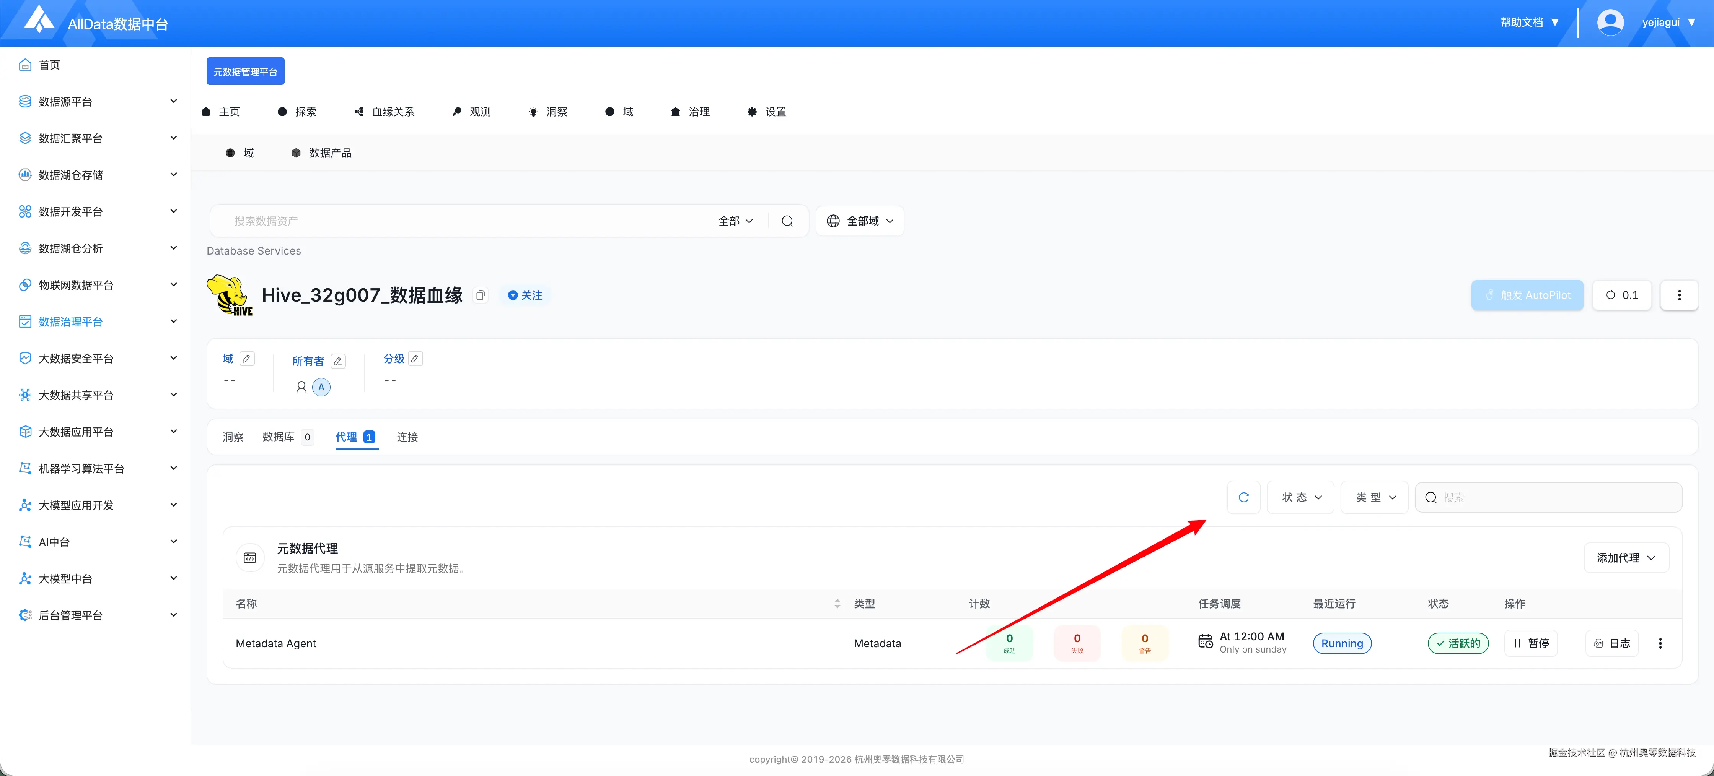Open the 类型 filter dropdown
The width and height of the screenshot is (1714, 776).
point(1375,497)
